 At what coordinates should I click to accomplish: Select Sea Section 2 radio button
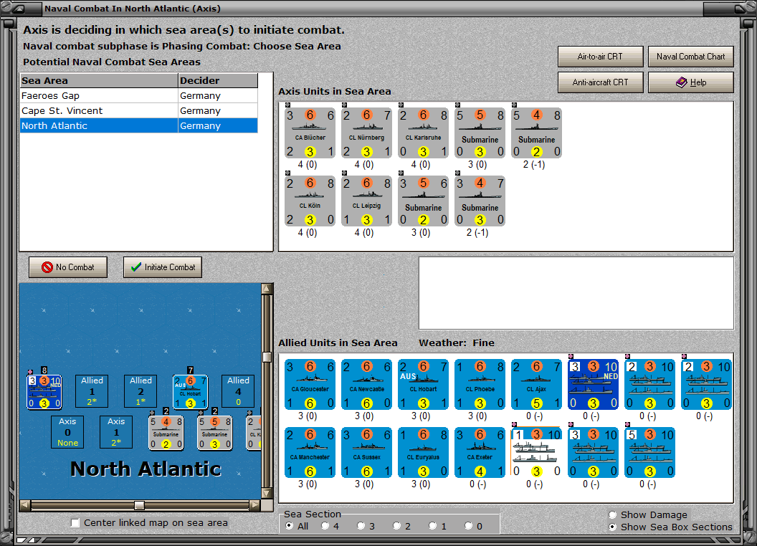tap(396, 526)
